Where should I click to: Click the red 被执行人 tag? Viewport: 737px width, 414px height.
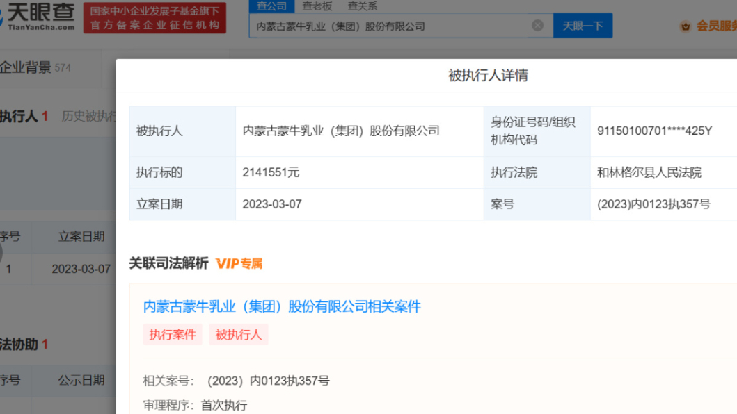tap(239, 334)
